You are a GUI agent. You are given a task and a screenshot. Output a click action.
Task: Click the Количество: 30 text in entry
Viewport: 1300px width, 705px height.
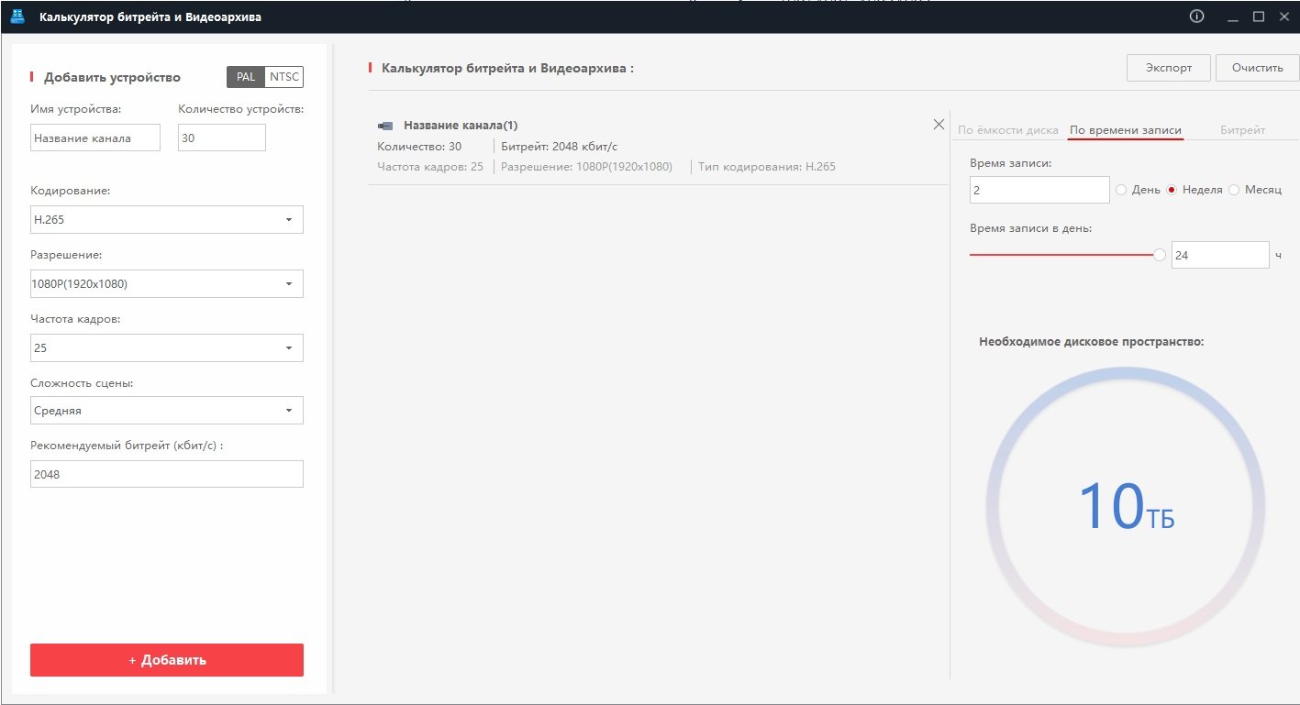coord(419,147)
